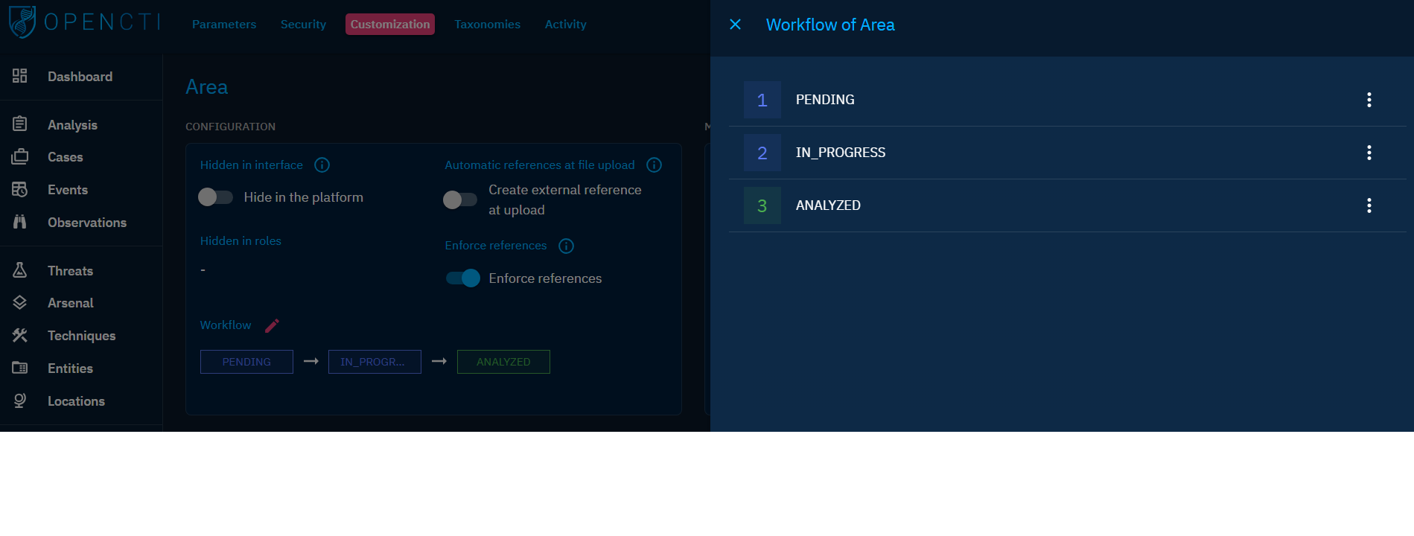Open the Techniques tools icon
This screenshot has width=1414, height=536.
20,335
